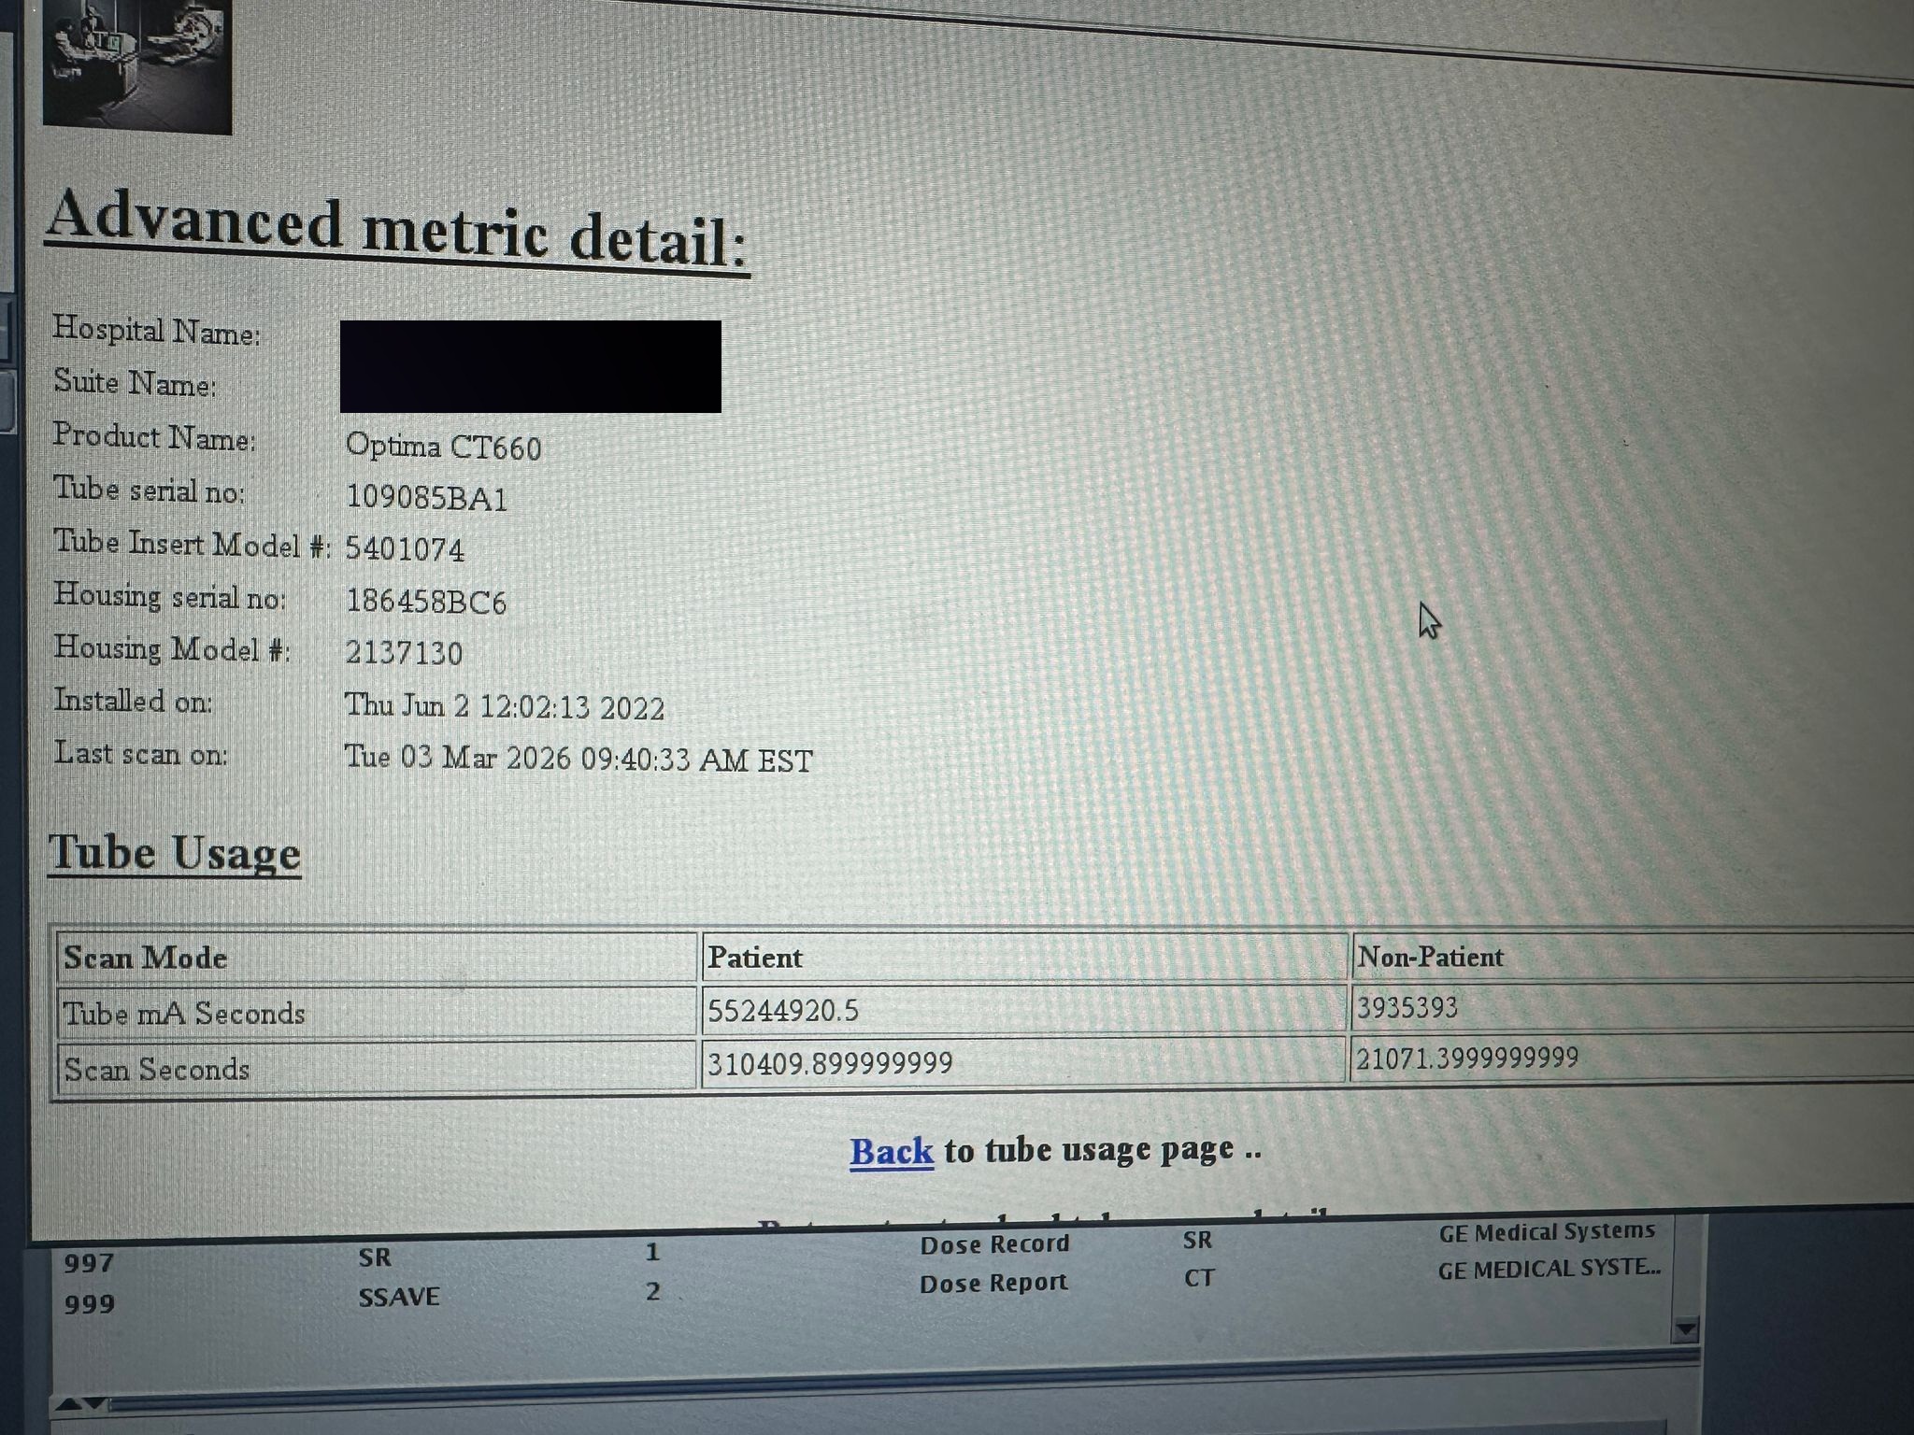Click Non-Patient Scan Seconds value cell
1914x1435 pixels.
(x=1466, y=1058)
